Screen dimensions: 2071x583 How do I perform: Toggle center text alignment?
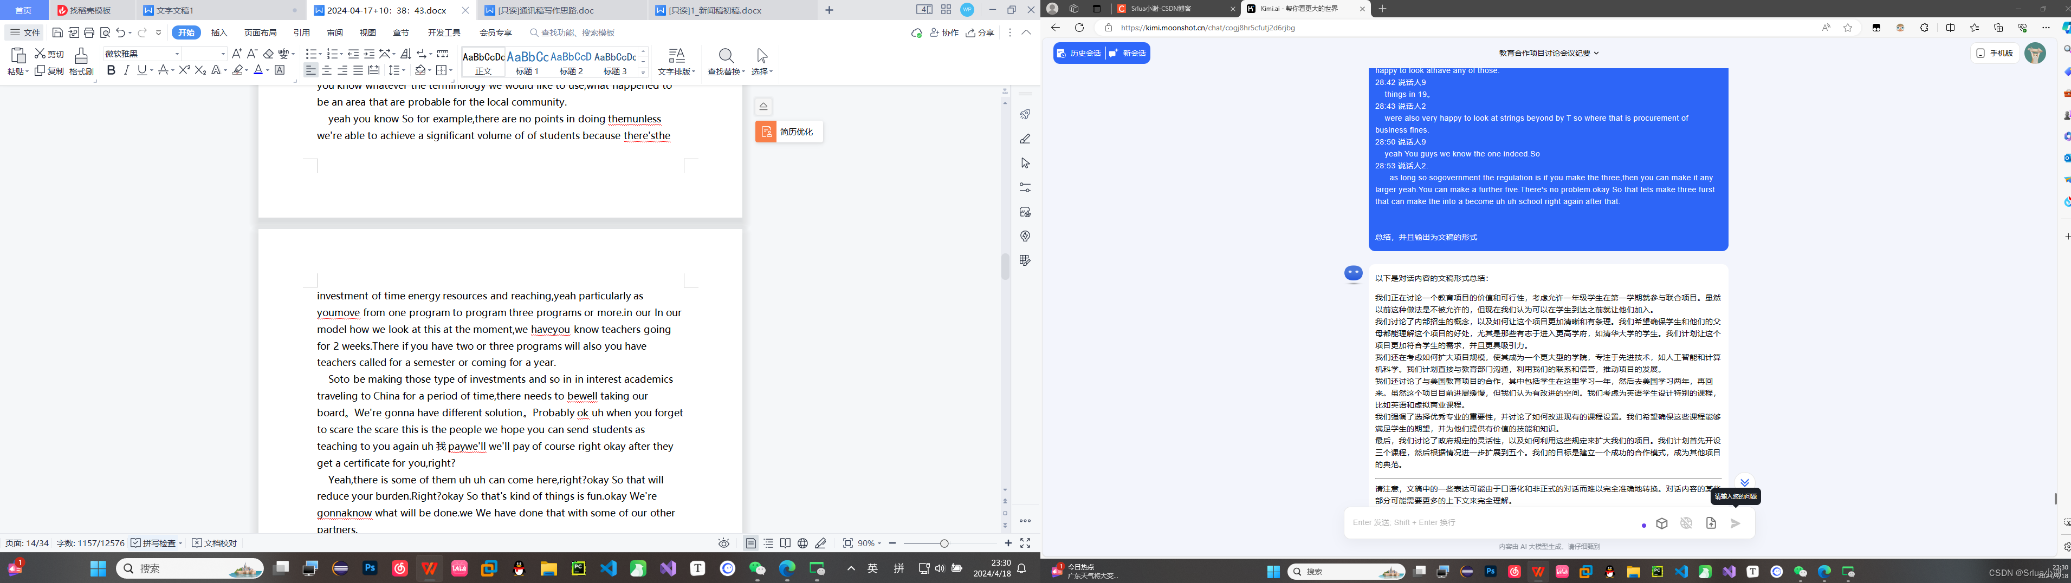click(326, 71)
